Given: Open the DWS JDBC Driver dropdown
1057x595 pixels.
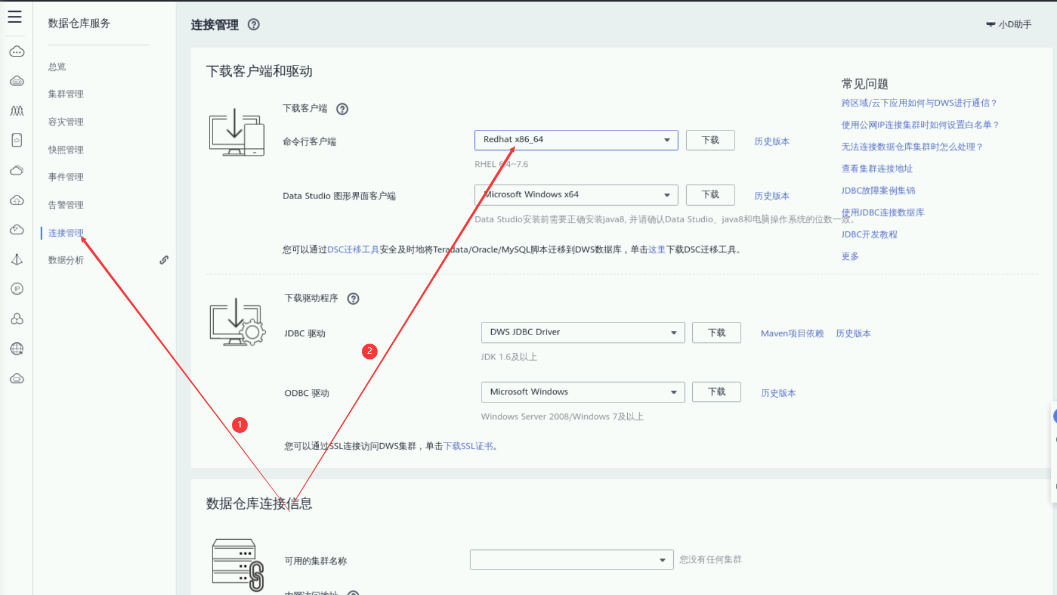Looking at the screenshot, I should [583, 333].
